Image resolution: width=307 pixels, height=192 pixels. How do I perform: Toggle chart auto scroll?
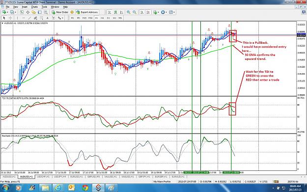(142, 12)
